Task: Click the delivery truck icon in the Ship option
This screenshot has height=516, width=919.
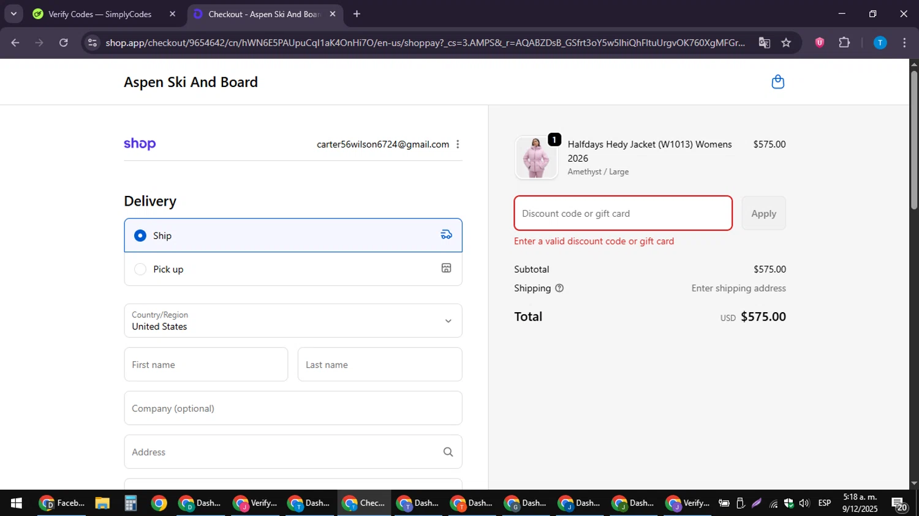Action: click(447, 235)
